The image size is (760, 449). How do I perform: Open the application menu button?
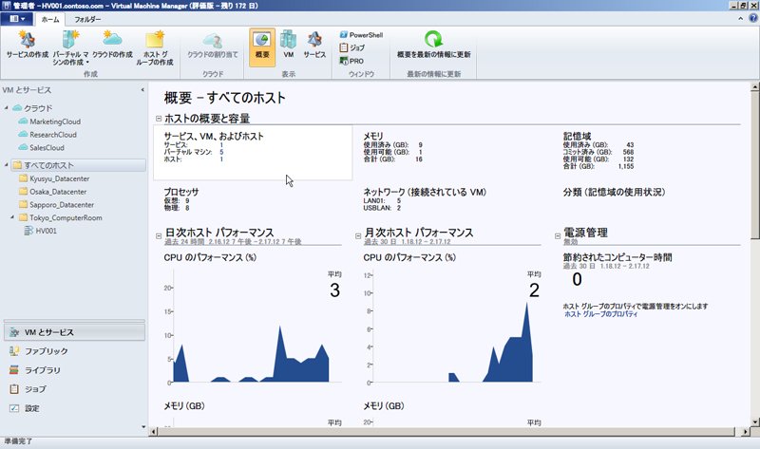[x=16, y=19]
